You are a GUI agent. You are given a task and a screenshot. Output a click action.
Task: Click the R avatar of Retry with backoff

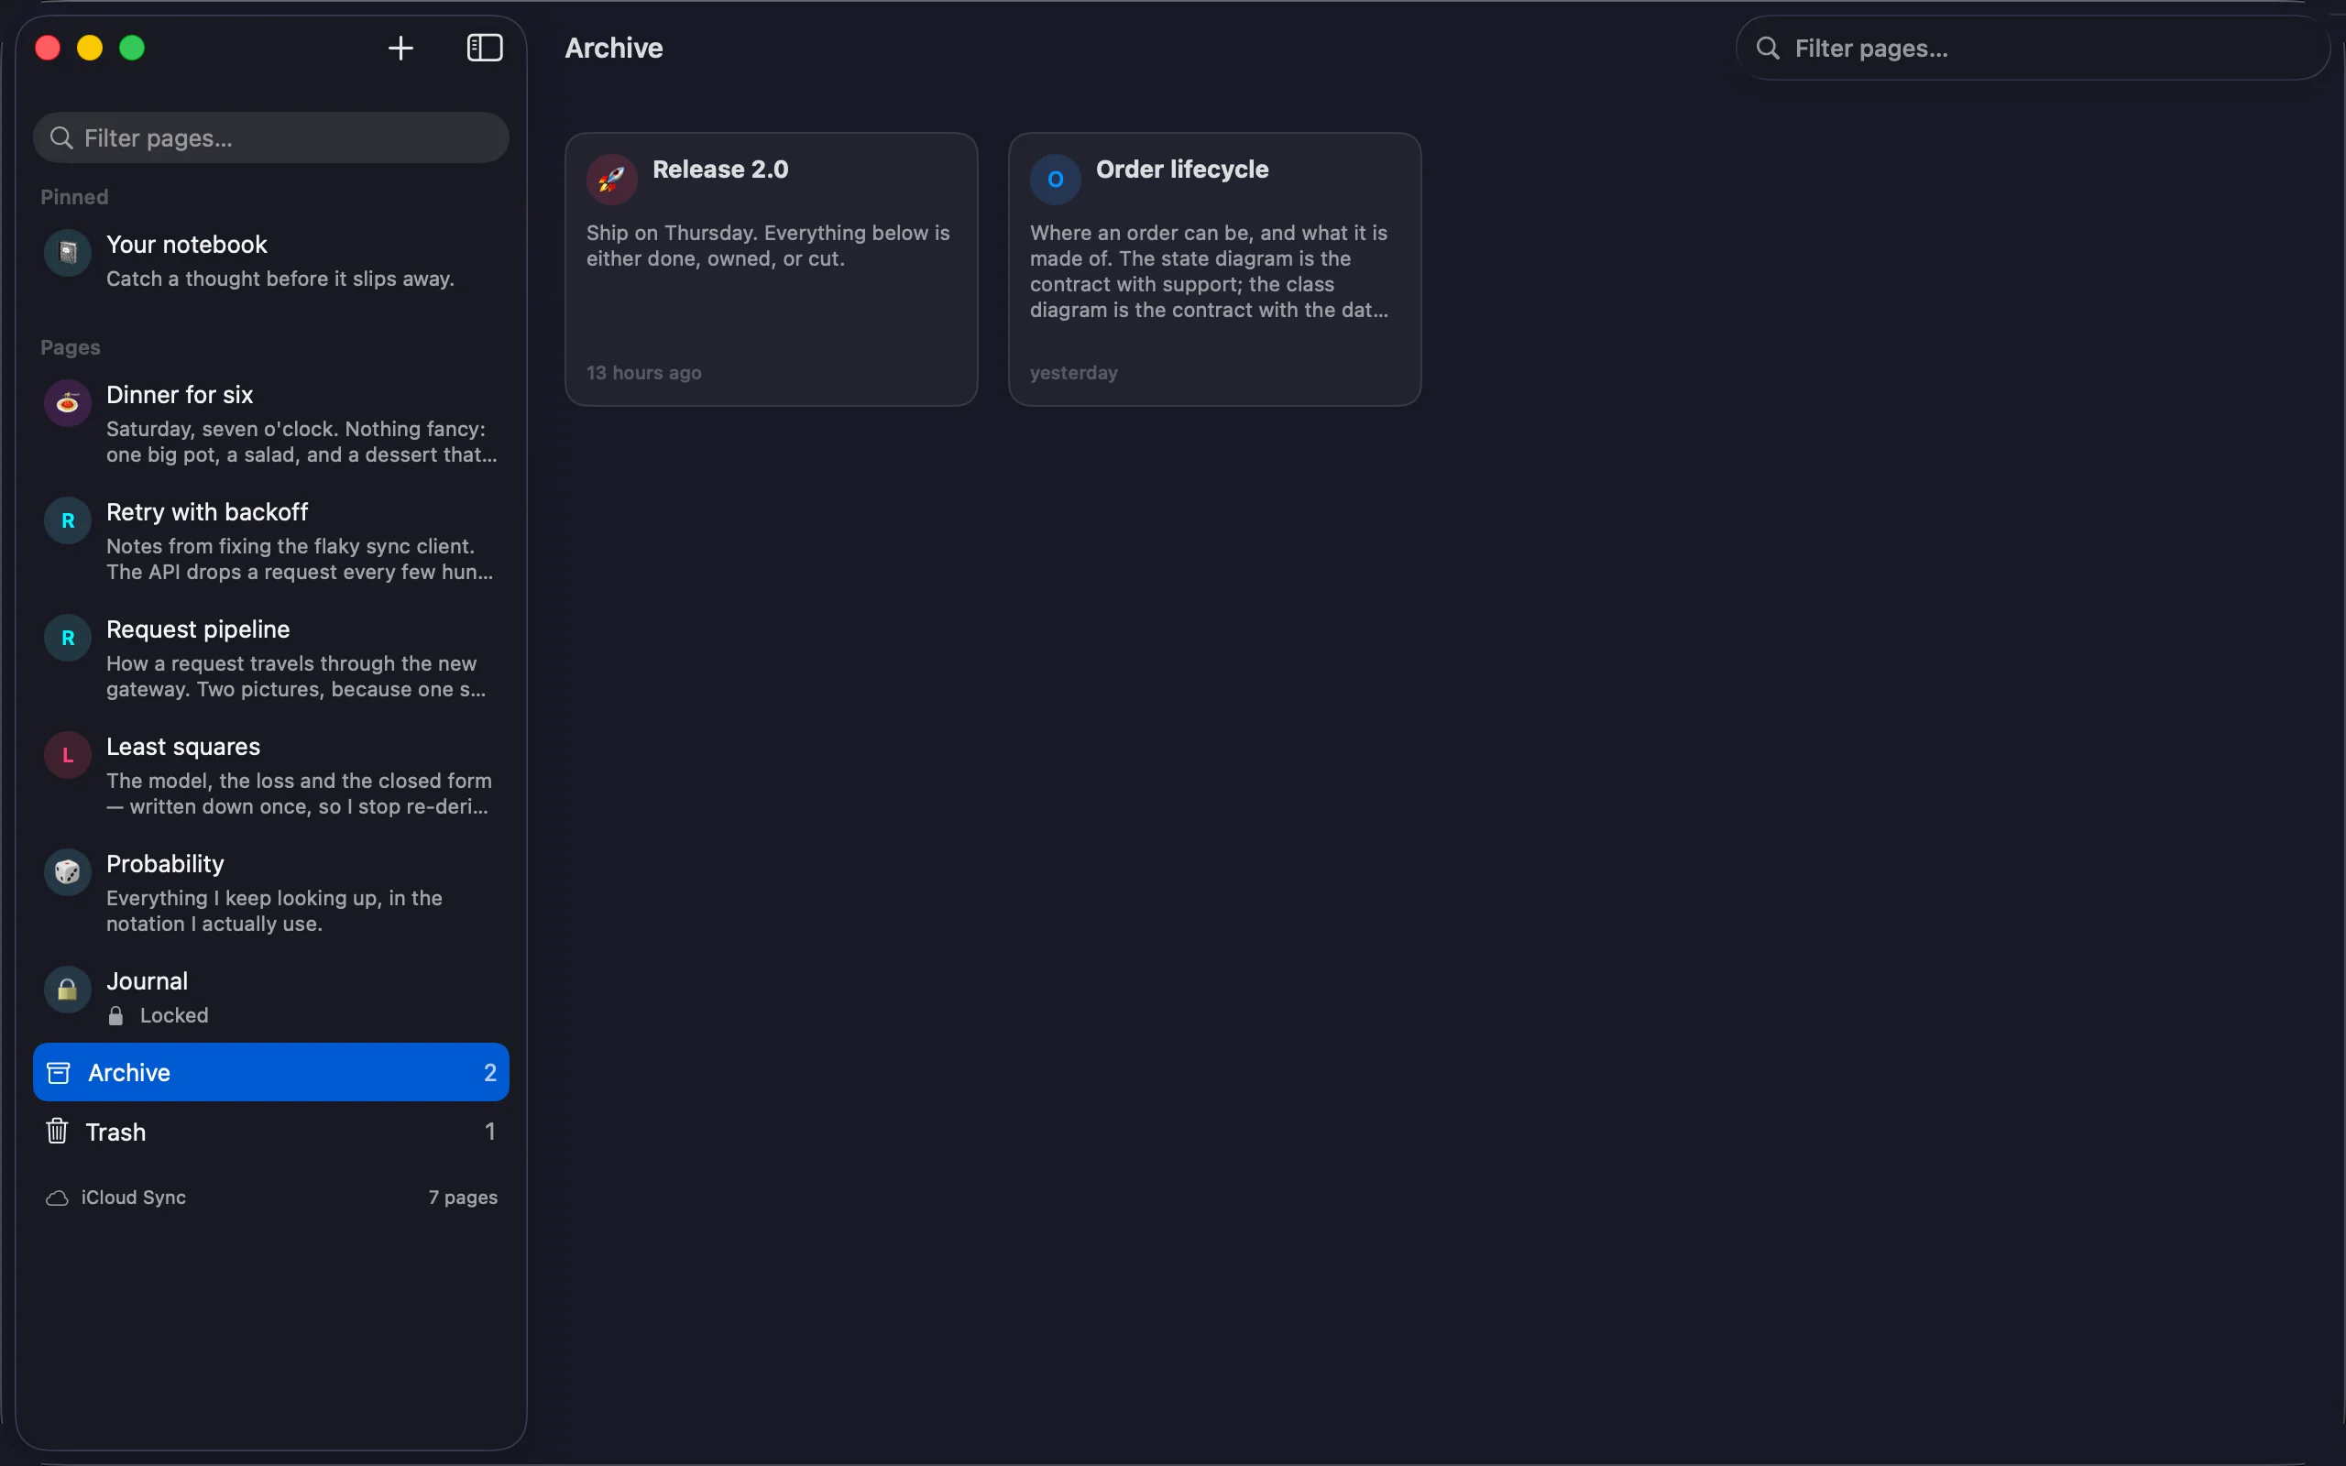point(68,520)
